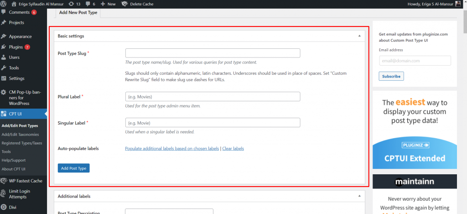Click the Comments sidebar icon
467x214 pixels.
pyautogui.click(x=4, y=12)
